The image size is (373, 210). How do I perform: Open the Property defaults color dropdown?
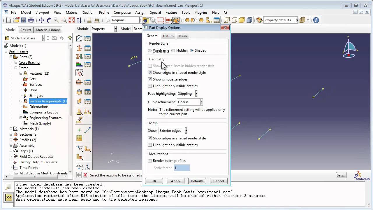(x=281, y=20)
